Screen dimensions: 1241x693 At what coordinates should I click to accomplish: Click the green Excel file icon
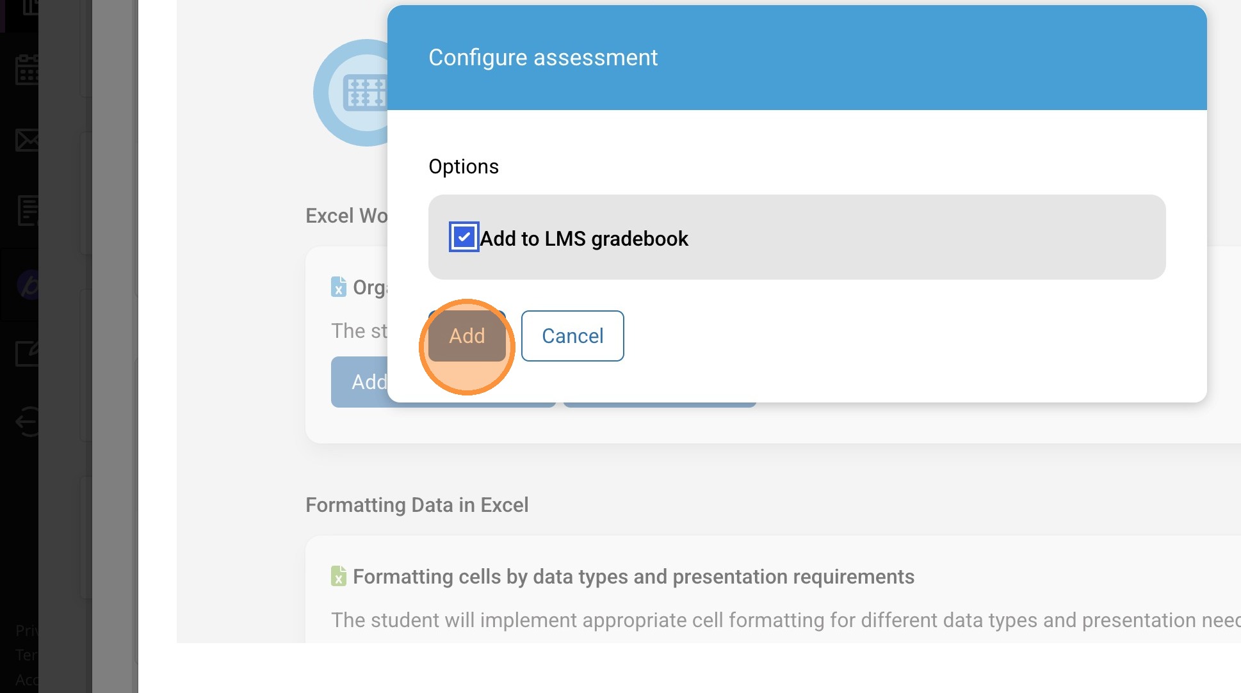(339, 576)
